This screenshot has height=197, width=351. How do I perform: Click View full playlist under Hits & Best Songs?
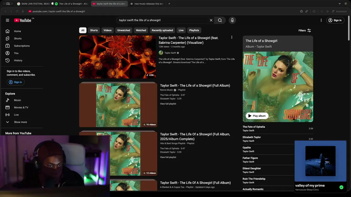168,157
